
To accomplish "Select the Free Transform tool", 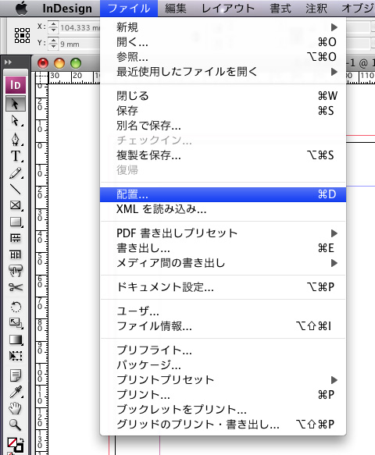I will 16,356.
